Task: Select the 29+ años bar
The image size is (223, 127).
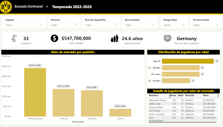Action: [181, 74]
